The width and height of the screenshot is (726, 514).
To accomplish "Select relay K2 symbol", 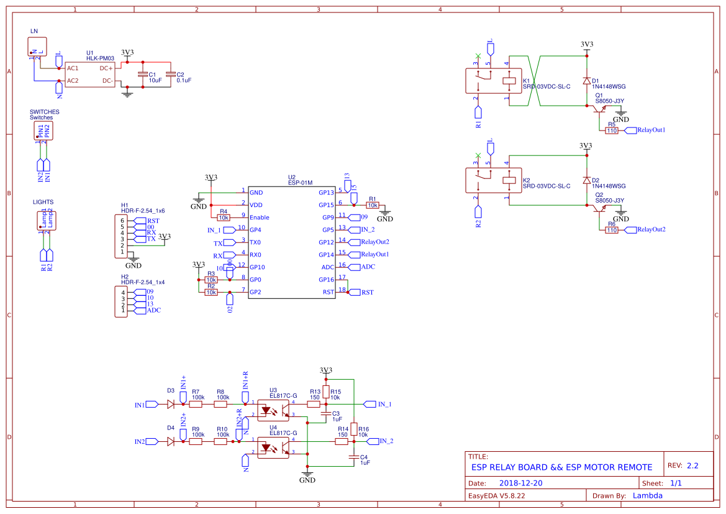I will pyautogui.click(x=494, y=180).
